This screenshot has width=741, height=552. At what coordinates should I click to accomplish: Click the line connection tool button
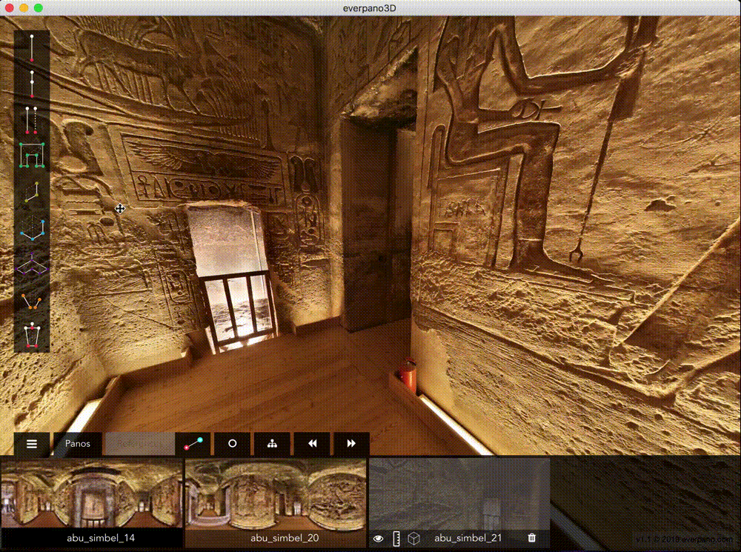tap(193, 444)
